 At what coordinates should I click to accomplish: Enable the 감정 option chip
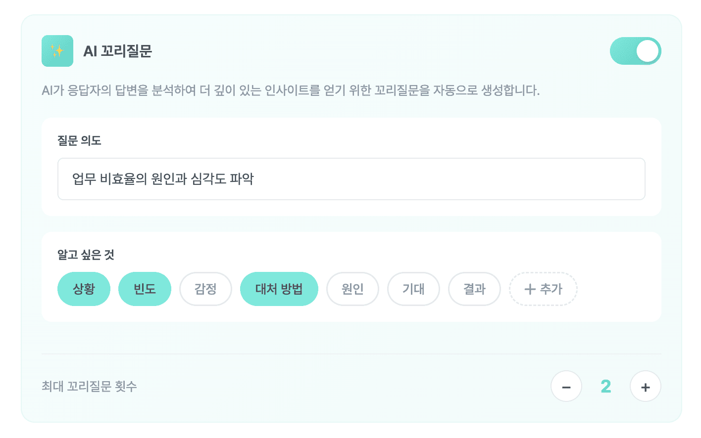click(205, 289)
